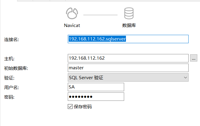200x126 pixels.
Task: Click the 初始数据库 field containing master
Action: pos(128,68)
